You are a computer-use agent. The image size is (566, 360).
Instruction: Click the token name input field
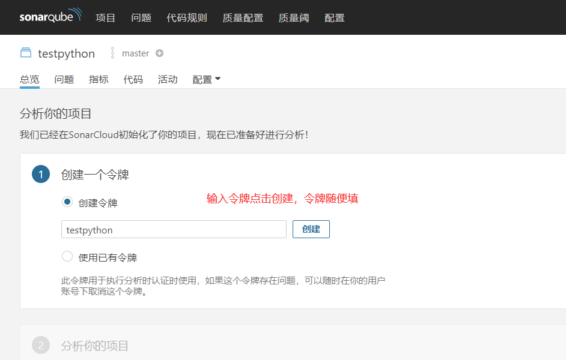(173, 229)
